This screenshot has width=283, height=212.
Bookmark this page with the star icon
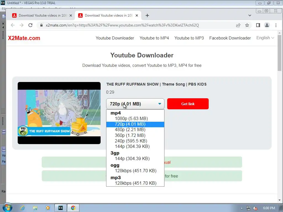click(x=247, y=25)
